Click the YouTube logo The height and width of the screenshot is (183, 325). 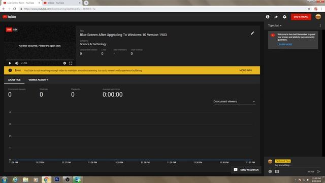tap(10, 17)
